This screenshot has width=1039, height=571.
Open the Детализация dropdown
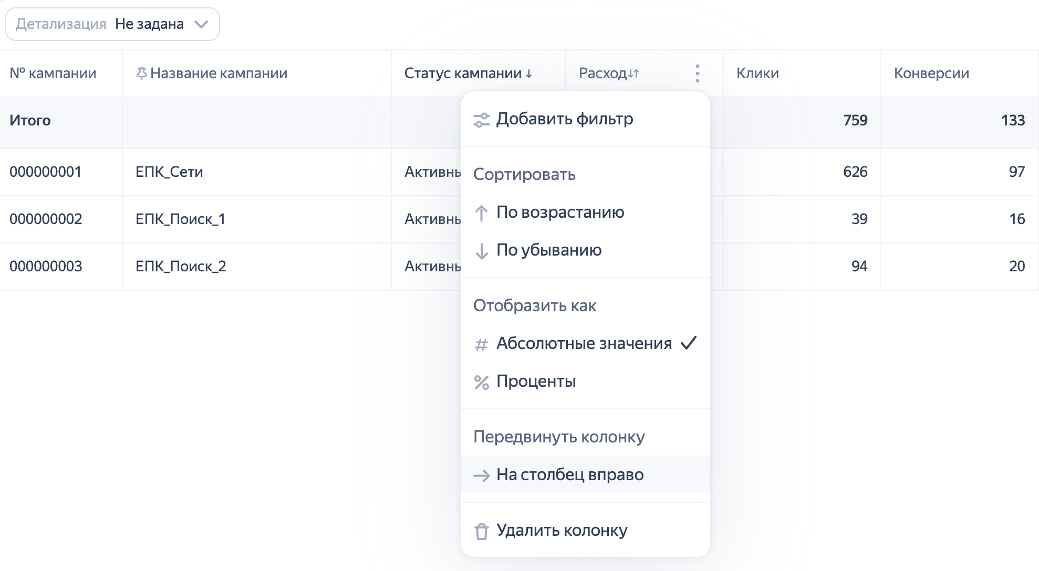click(x=112, y=24)
